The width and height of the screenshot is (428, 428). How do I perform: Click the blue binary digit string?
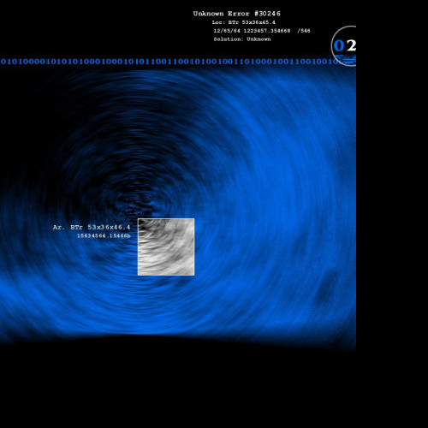pos(169,62)
